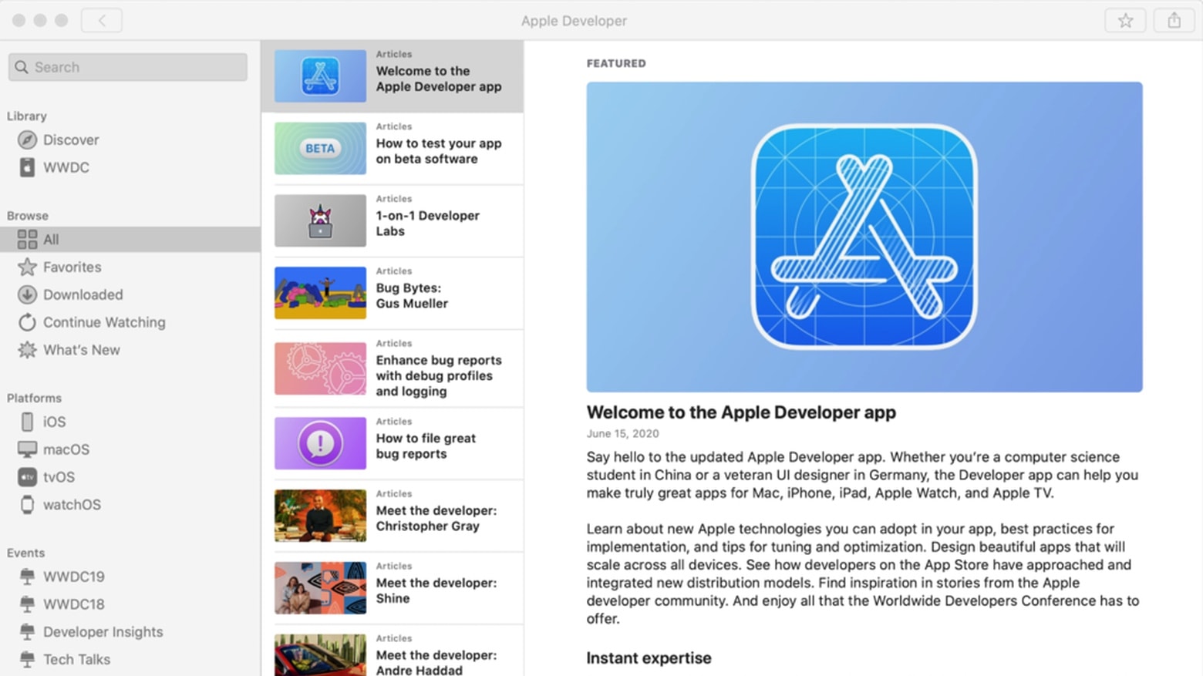Select the macOS platform
The height and width of the screenshot is (676, 1203).
click(66, 449)
